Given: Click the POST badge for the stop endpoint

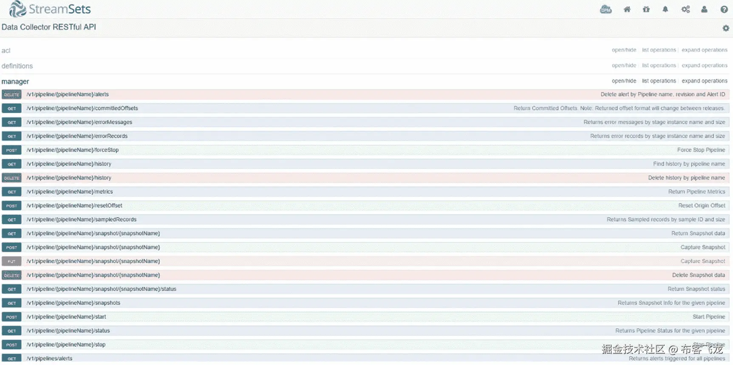Looking at the screenshot, I should (x=11, y=345).
